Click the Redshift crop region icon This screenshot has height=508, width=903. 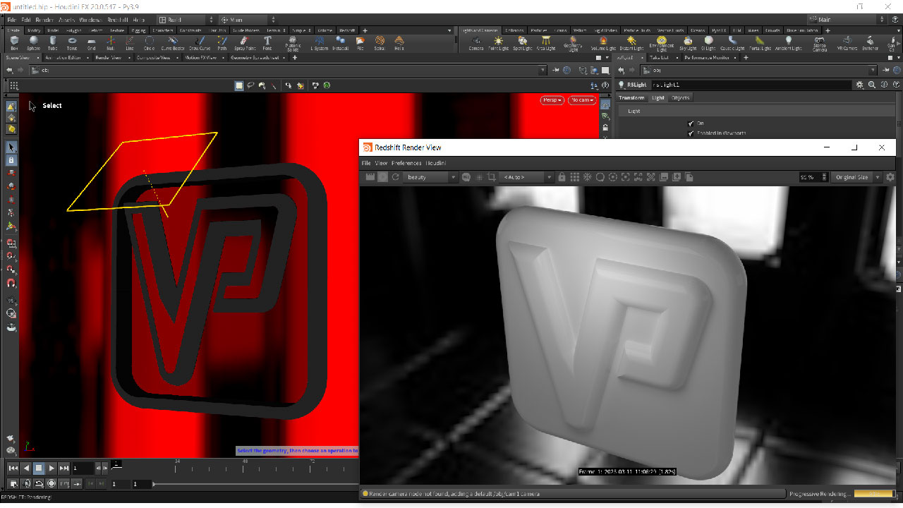tap(492, 177)
